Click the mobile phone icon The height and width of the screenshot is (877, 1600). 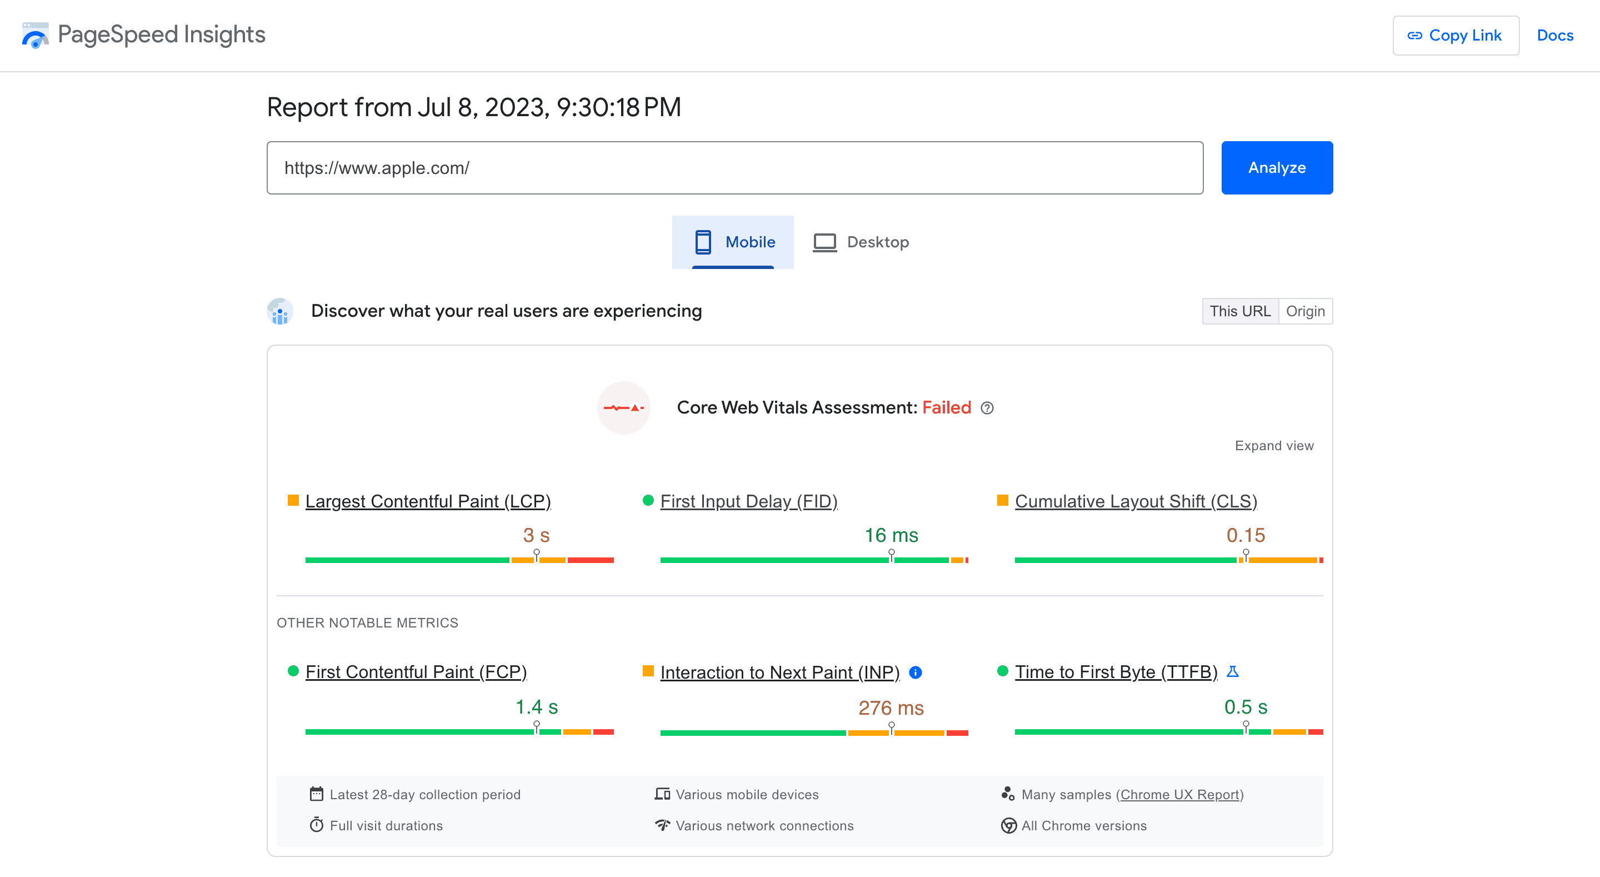coord(702,242)
